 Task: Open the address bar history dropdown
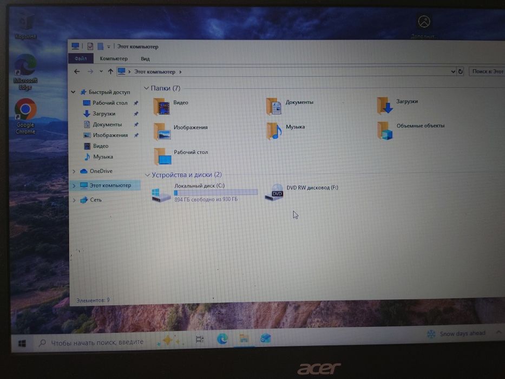[453, 71]
